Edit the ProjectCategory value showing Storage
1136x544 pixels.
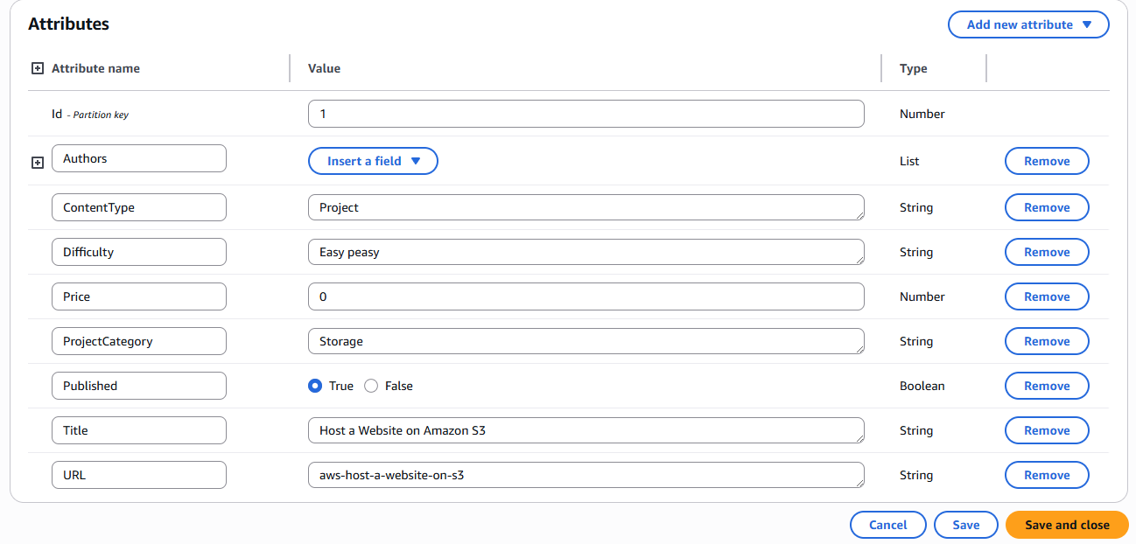[586, 341]
